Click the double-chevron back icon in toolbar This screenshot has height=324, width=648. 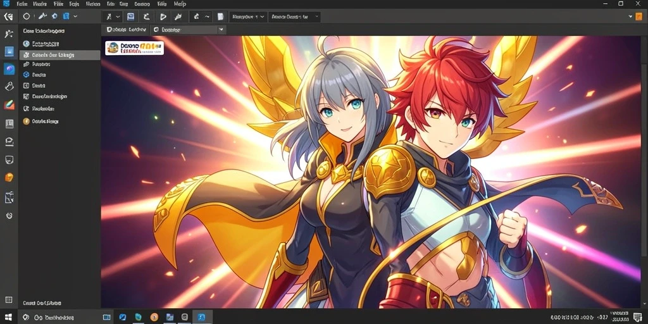8,17
